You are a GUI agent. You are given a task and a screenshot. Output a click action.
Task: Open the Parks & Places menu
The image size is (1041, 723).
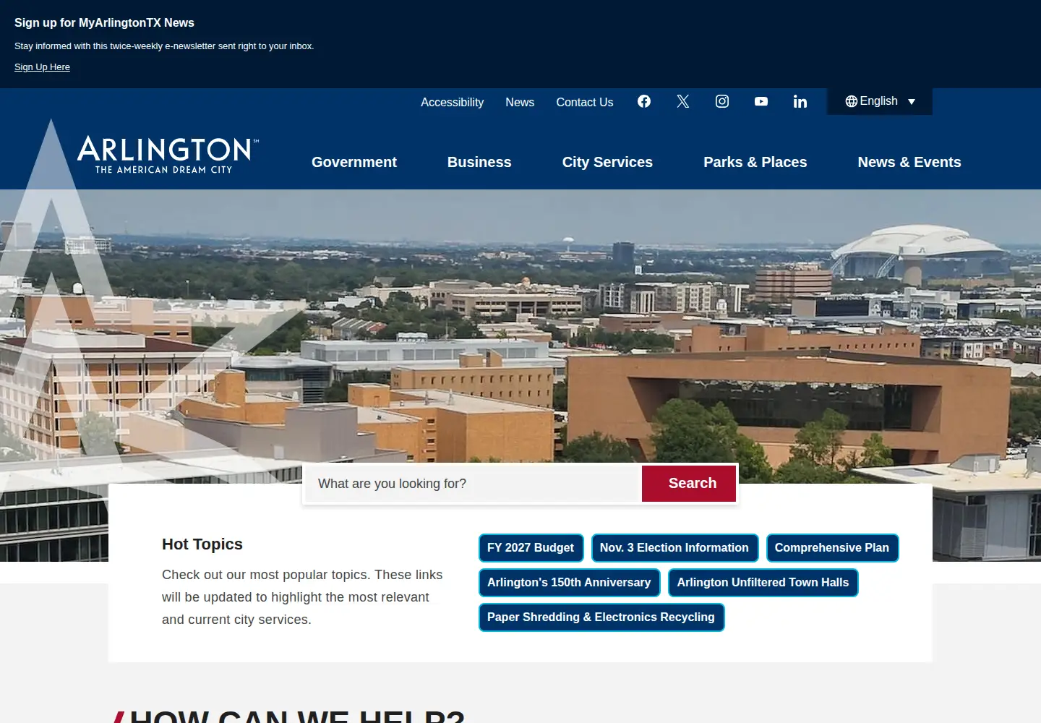point(755,162)
